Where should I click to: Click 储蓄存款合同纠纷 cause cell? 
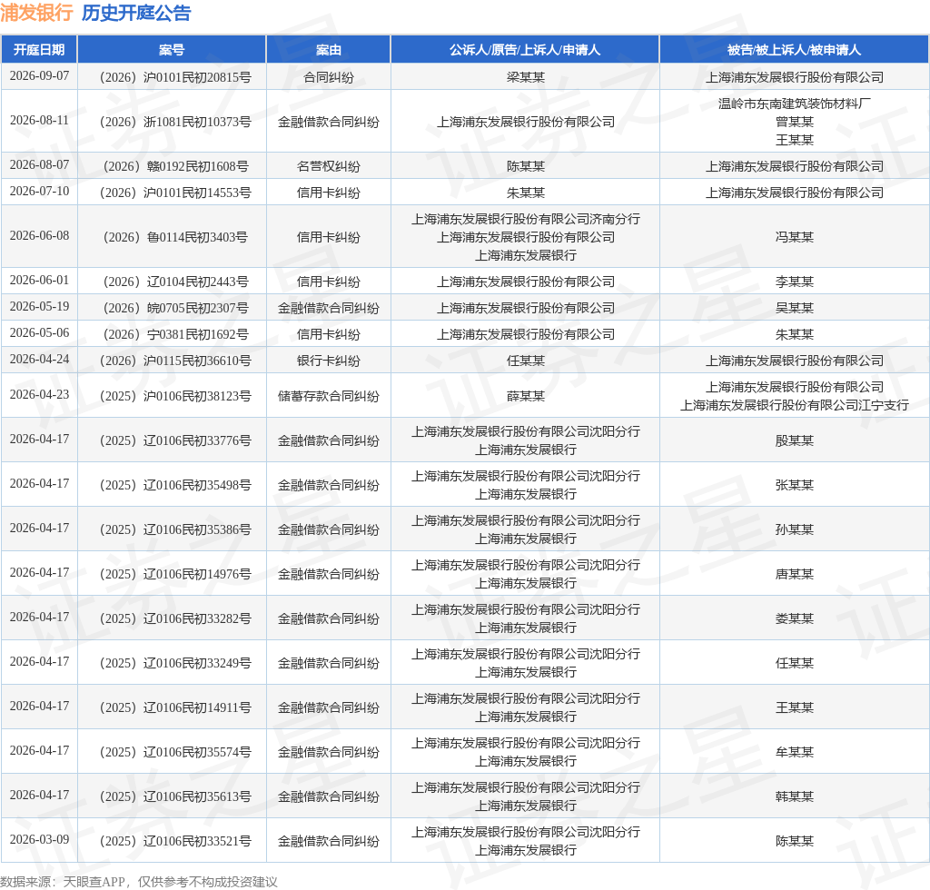click(329, 396)
